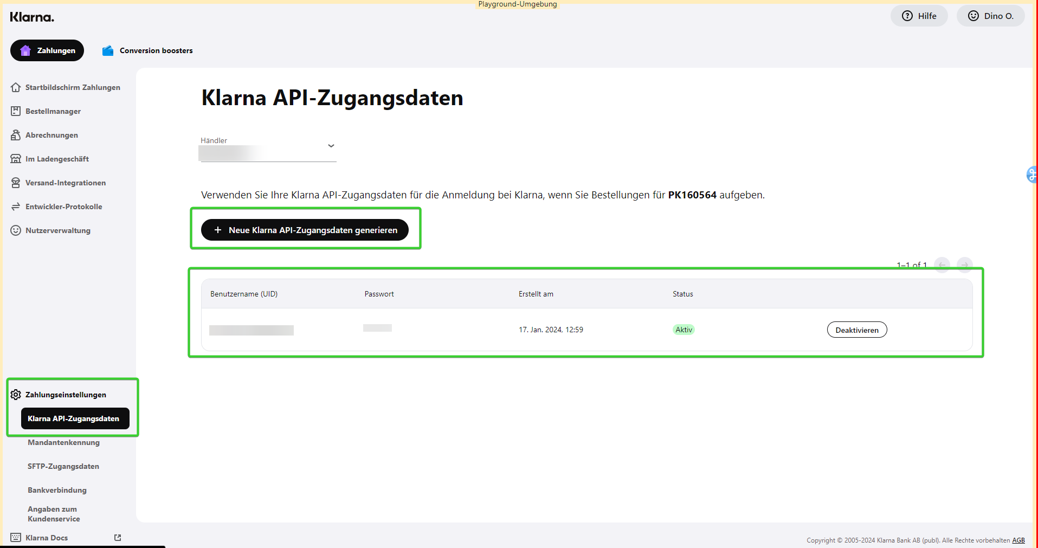Viewport: 1038px width, 548px height.
Task: Click the Aktiv status badge
Action: point(684,330)
